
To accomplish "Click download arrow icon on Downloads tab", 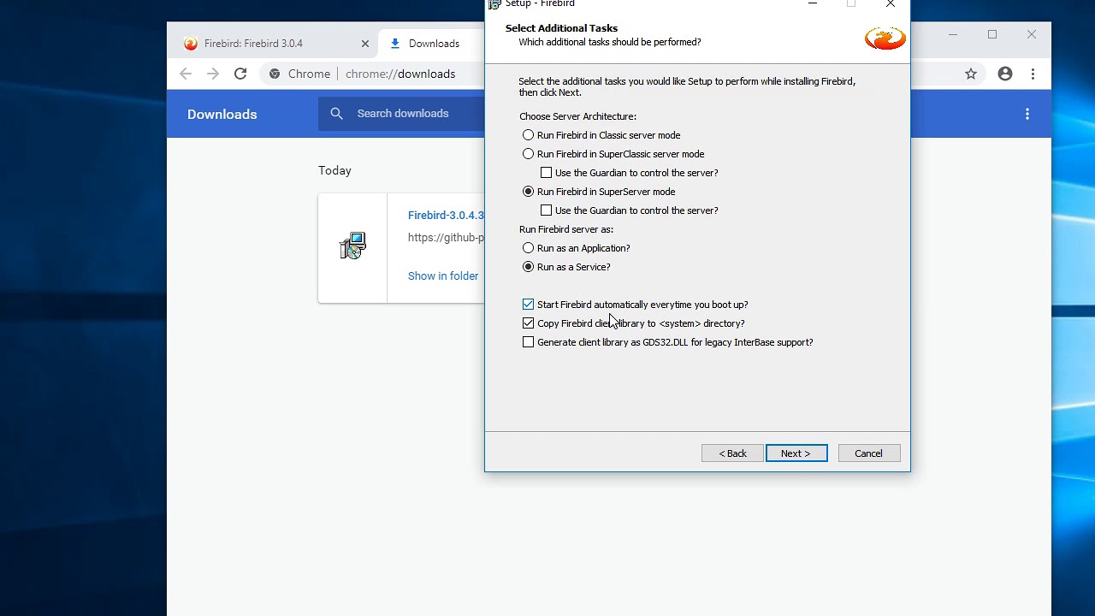I will (x=395, y=44).
